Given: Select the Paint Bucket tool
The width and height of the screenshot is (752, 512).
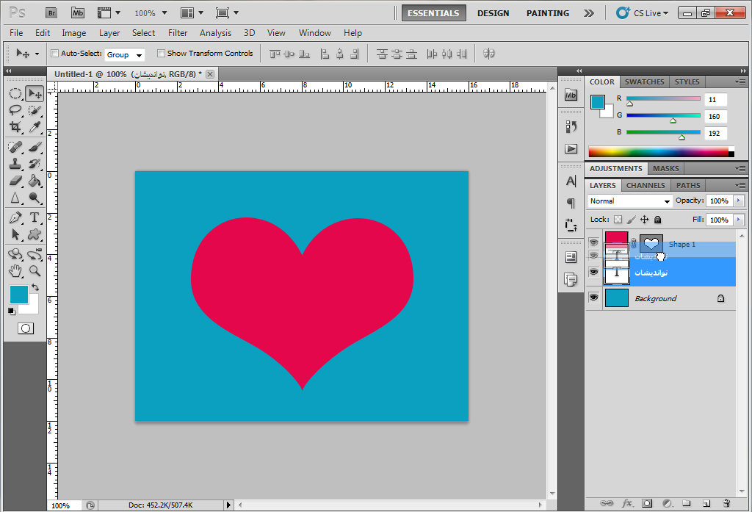Looking at the screenshot, I should pos(34,181).
